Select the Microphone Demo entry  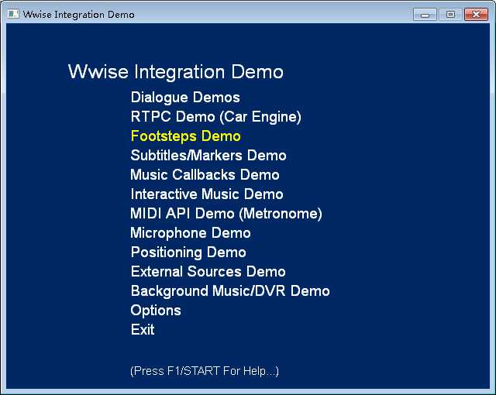[191, 233]
